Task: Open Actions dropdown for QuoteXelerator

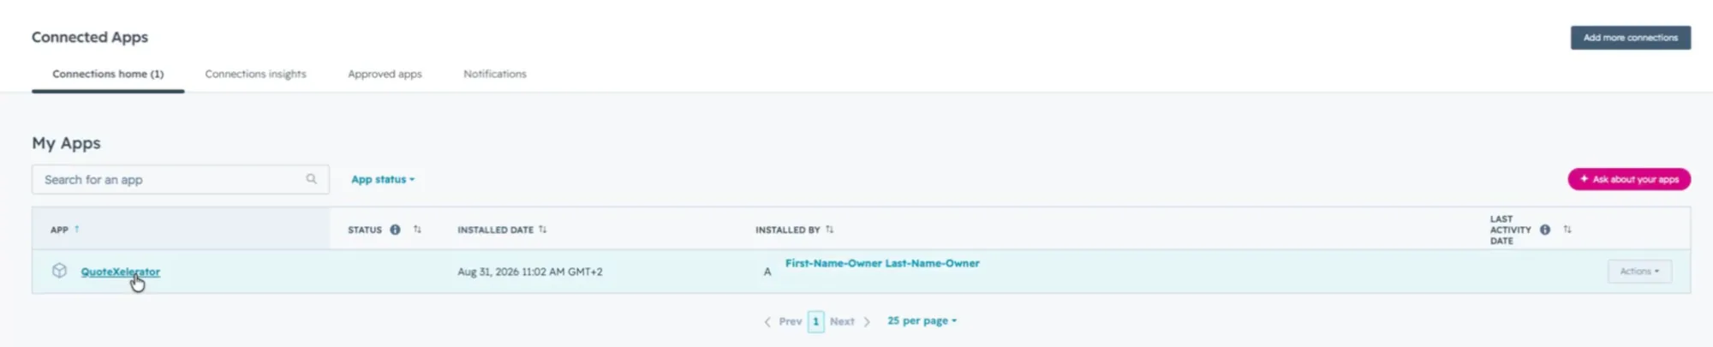Action: [x=1639, y=272]
